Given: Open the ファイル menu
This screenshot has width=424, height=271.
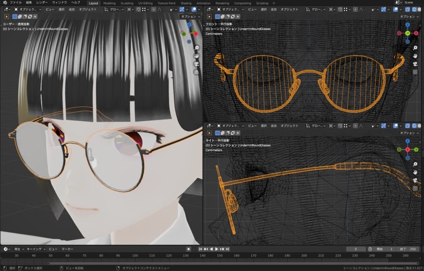Looking at the screenshot, I should 16,2.
